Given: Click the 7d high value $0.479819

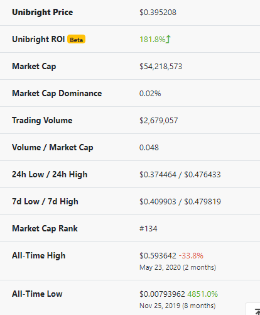Looking at the screenshot, I should (202, 202).
